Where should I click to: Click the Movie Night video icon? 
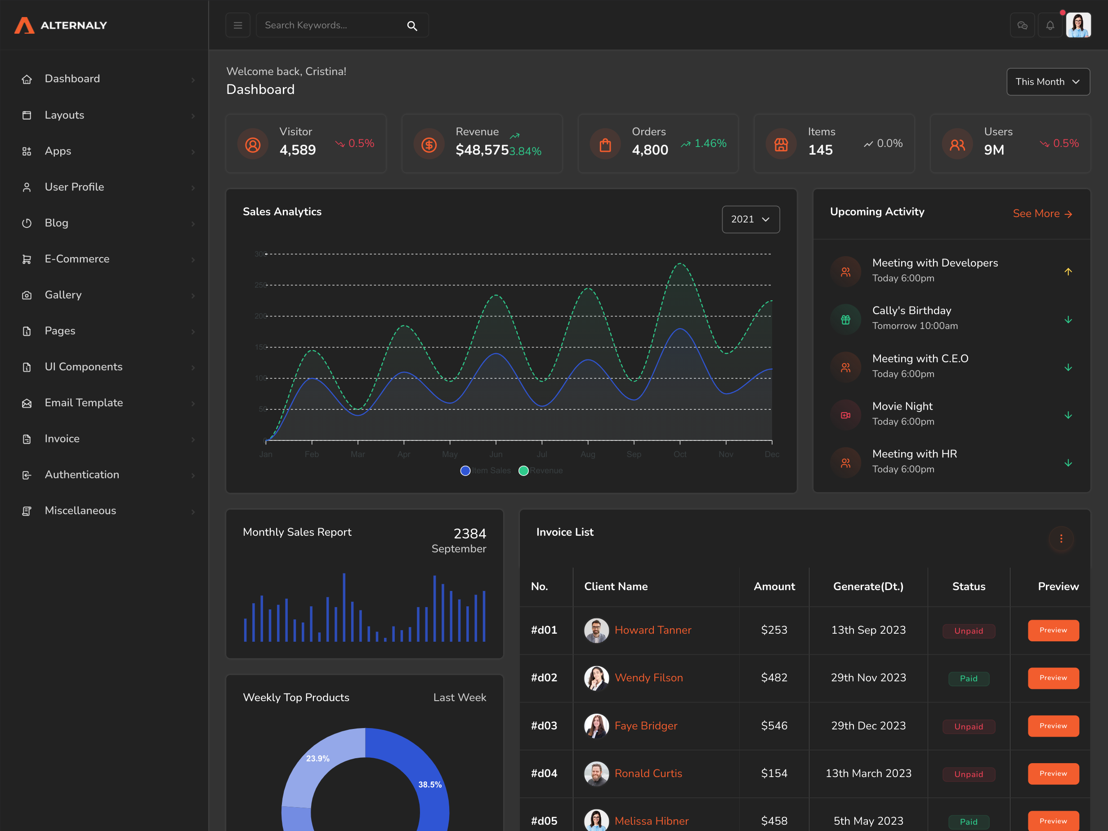(845, 415)
